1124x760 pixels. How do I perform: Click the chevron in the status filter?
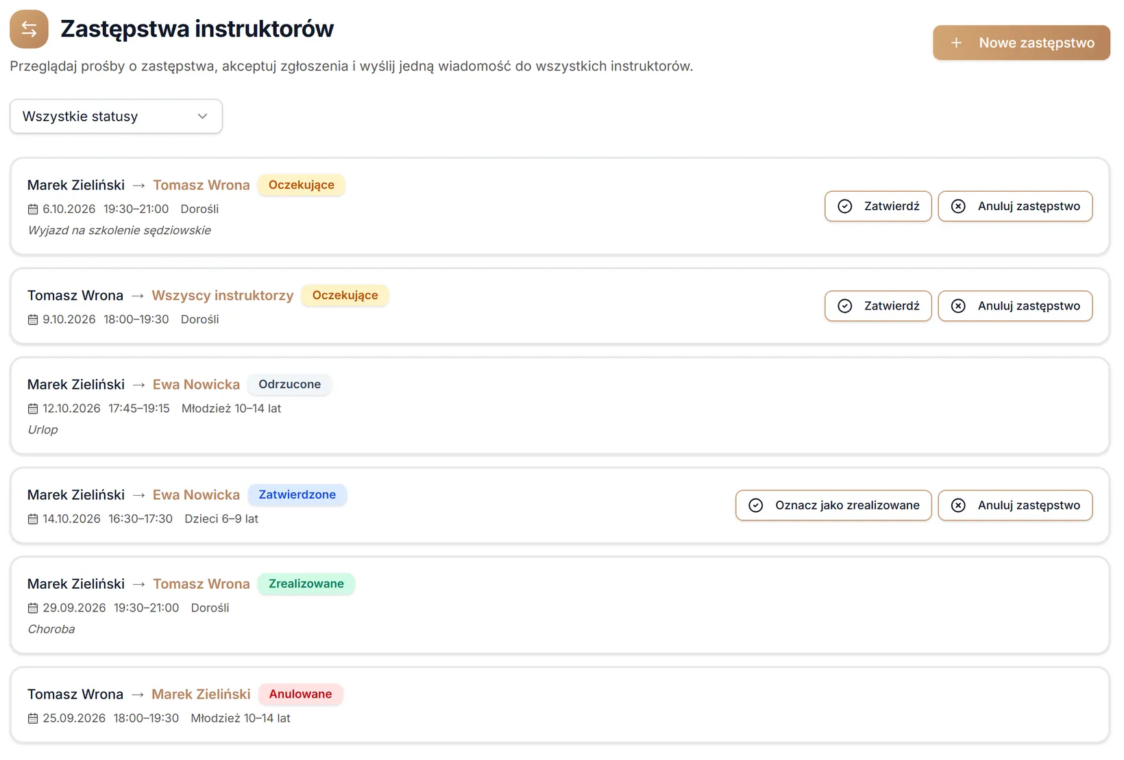point(202,116)
